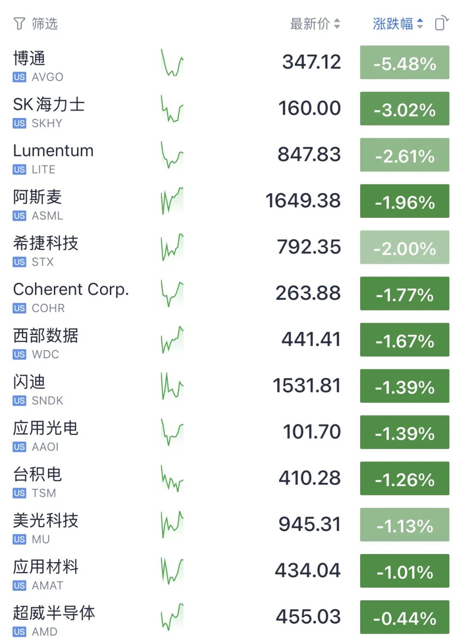
Task: Open the SK海力士 sparkline chart
Action: (x=172, y=109)
